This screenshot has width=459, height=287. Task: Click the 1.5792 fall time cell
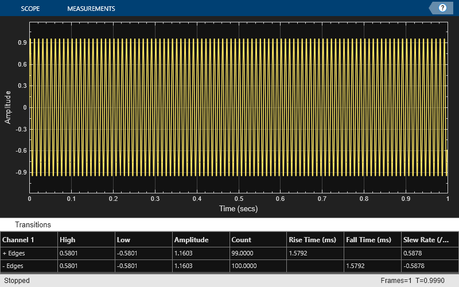pos(372,266)
